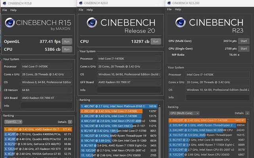Select R15 ranking row NVIDIA GeForce GT 65 52.75
This screenshot has height=158, width=254.
coord(38,154)
